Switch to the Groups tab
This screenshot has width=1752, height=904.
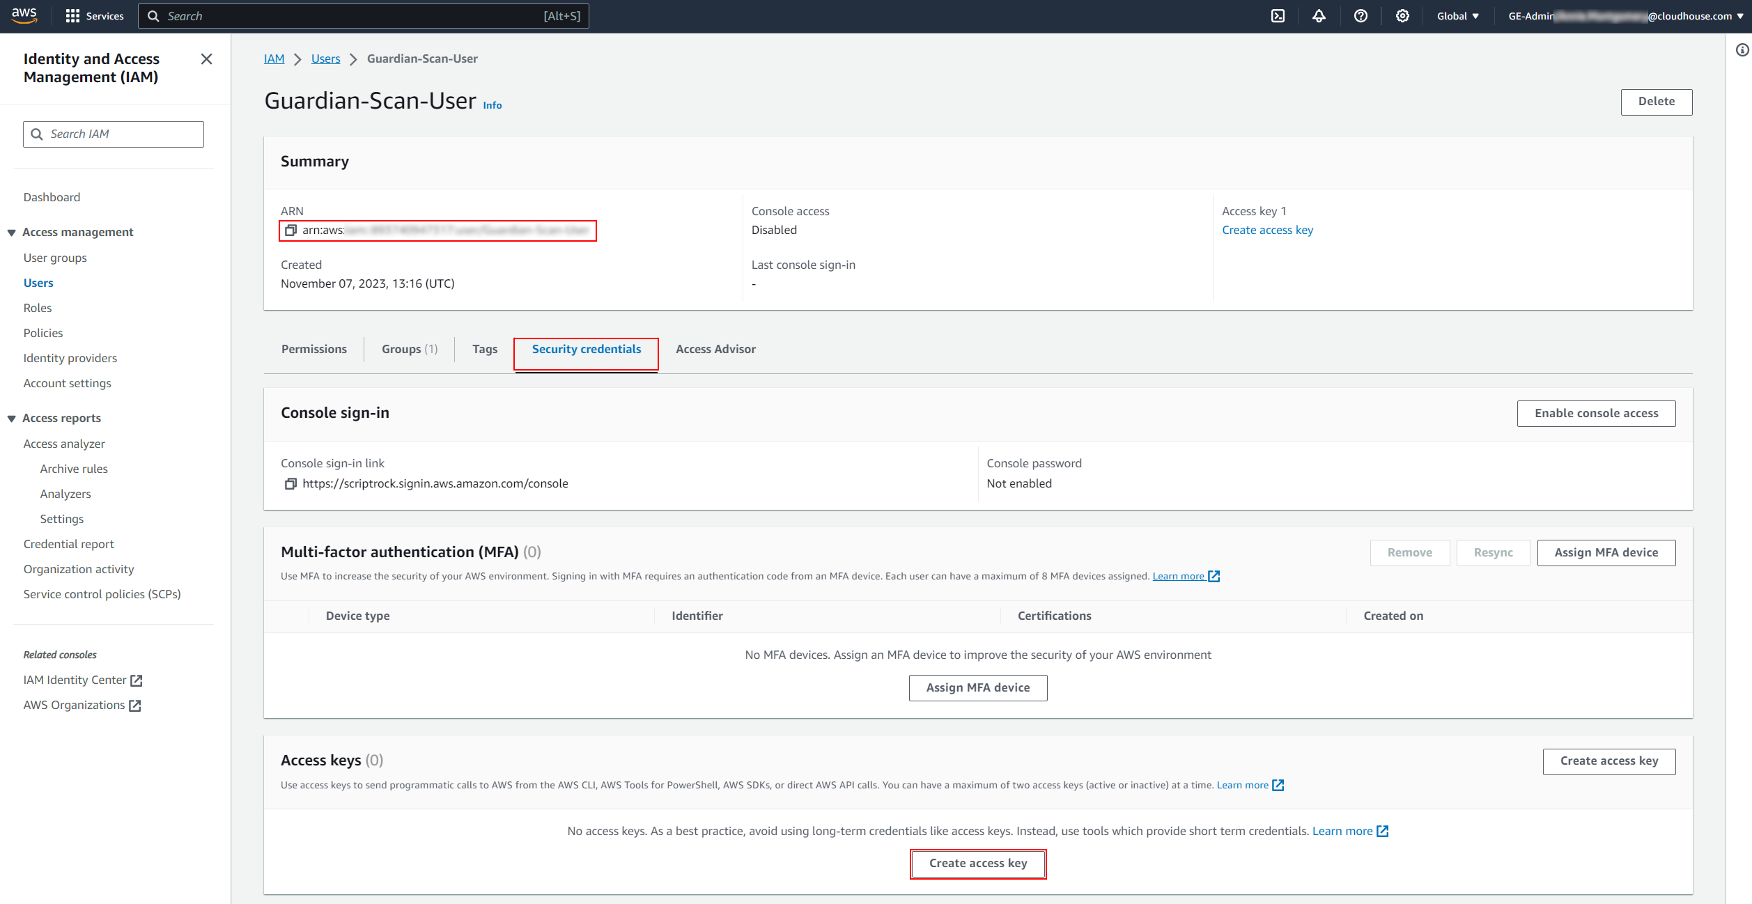[410, 349]
